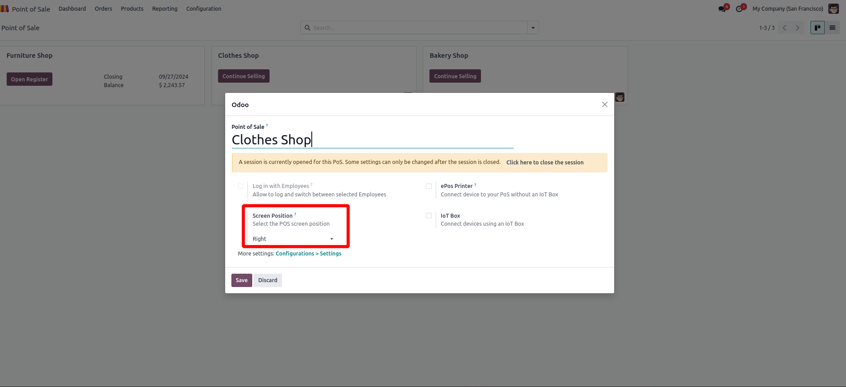Screen dimensions: 846x387
Task: Go to next page of records
Action: click(798, 28)
